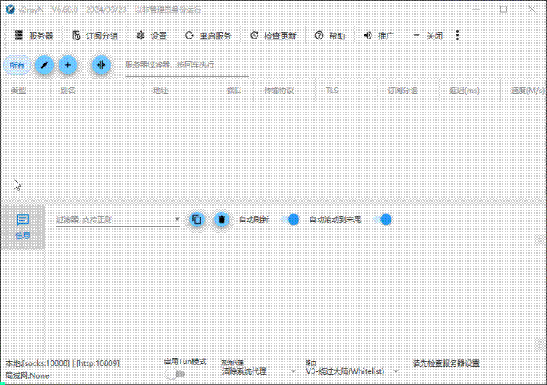Click the log scrollbar down arrow
This screenshot has height=385, width=547.
pyautogui.click(x=539, y=345)
